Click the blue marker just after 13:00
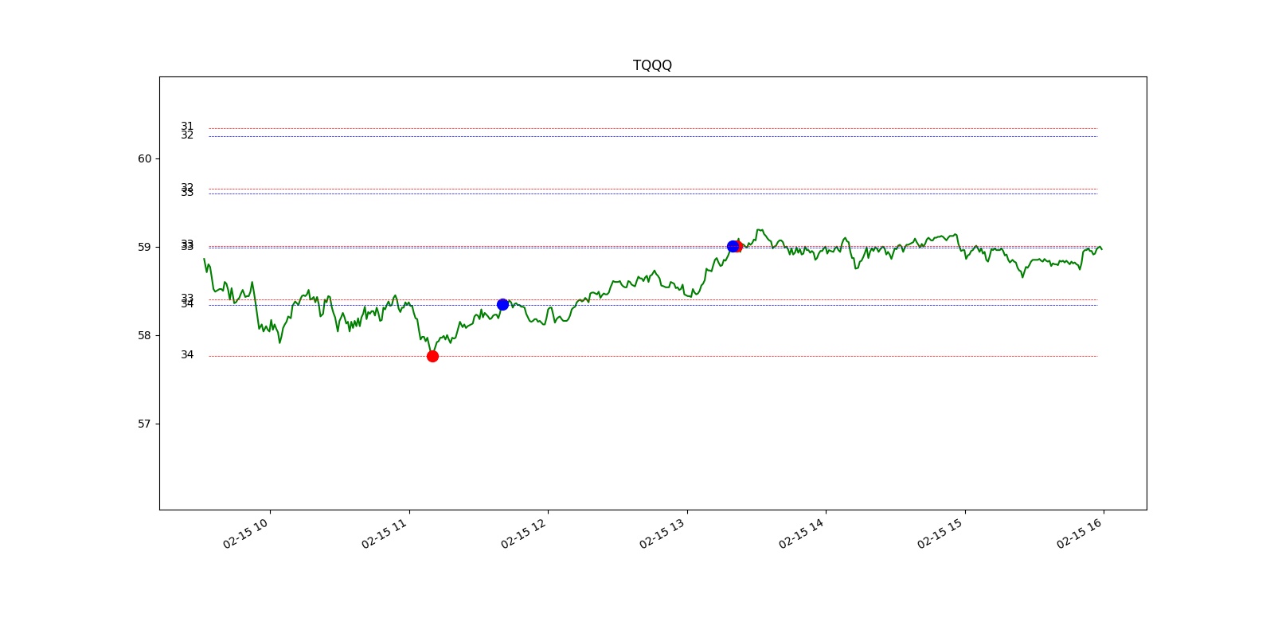Viewport: 1274px width, 637px height. pyautogui.click(x=733, y=246)
